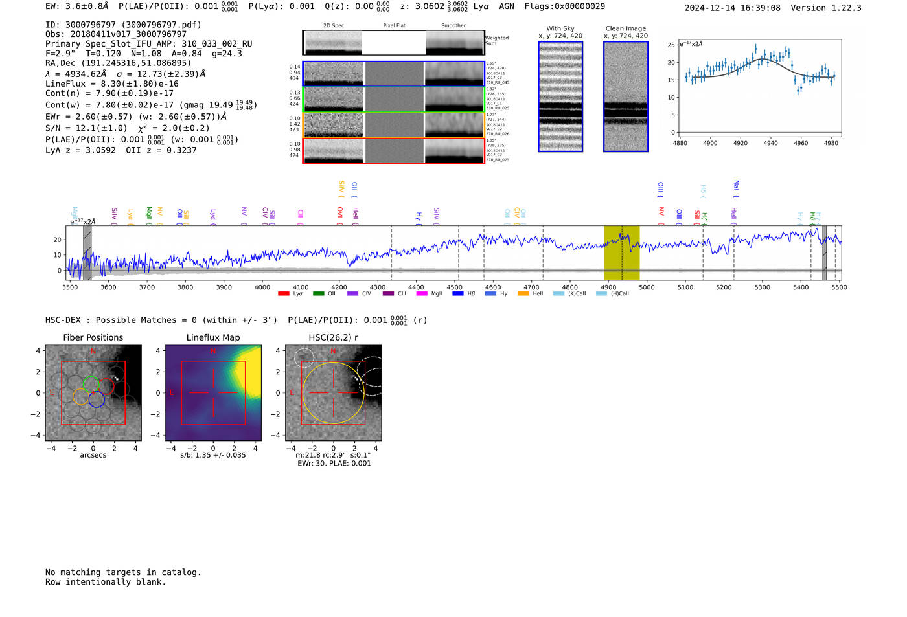Viewport: 907px width, 617px height.
Task: Click the HSC(26.2) r image panel
Action: 333,393
